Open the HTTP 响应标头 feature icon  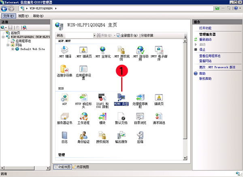click(x=83, y=101)
